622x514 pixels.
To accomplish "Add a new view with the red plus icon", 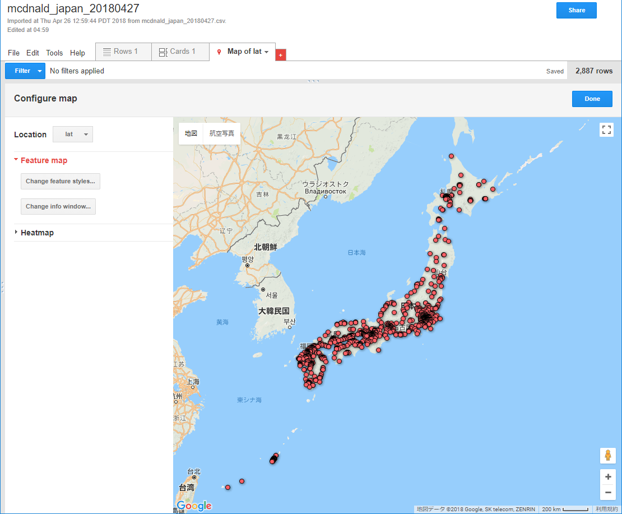I will 280,54.
